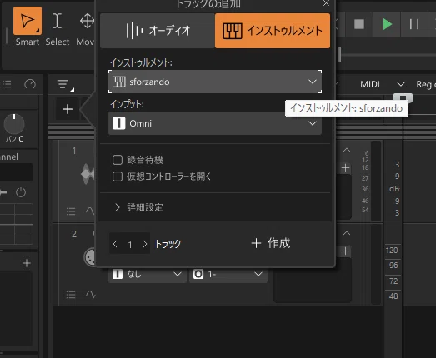Click the Omni input port icon
The height and width of the screenshot is (358, 436).
(x=119, y=123)
